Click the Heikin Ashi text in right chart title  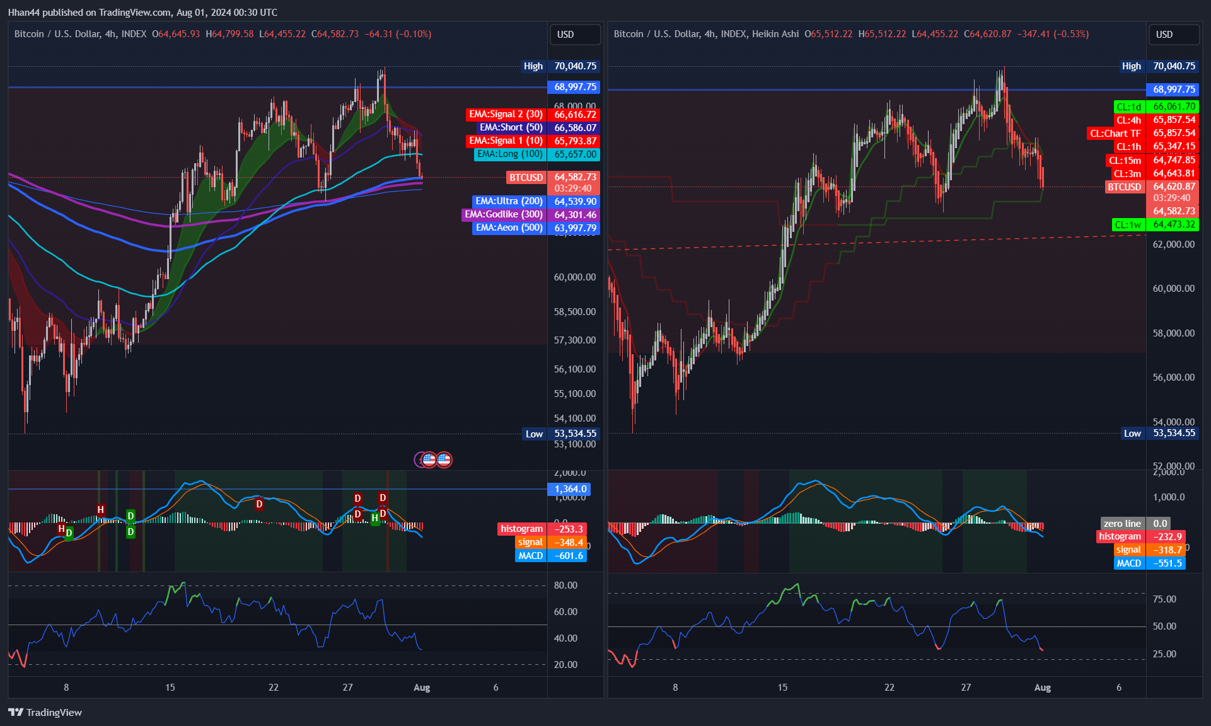(775, 34)
